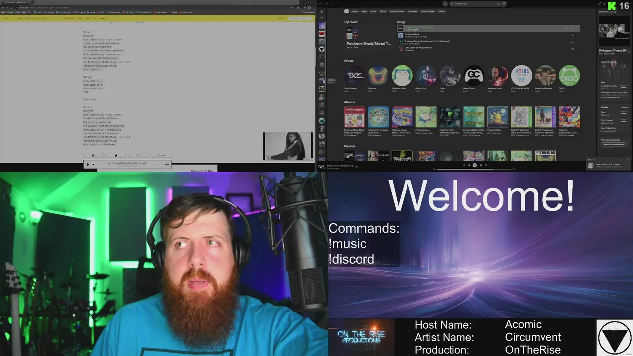Follow Truls Haugen in Credits panel

click(623, 121)
